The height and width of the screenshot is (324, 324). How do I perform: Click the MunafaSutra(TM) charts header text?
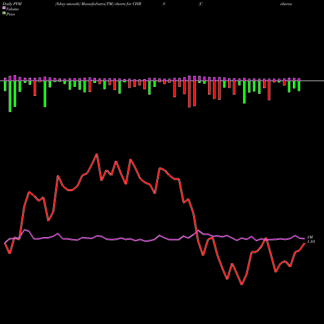pyautogui.click(x=98, y=4)
